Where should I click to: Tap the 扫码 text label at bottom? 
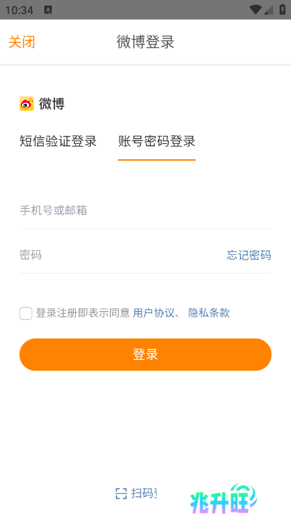[x=144, y=493]
